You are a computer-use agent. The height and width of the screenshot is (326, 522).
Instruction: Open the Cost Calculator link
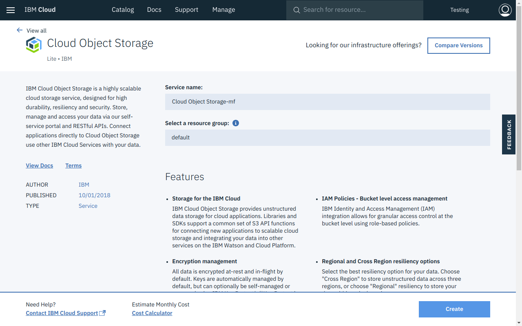(x=152, y=313)
